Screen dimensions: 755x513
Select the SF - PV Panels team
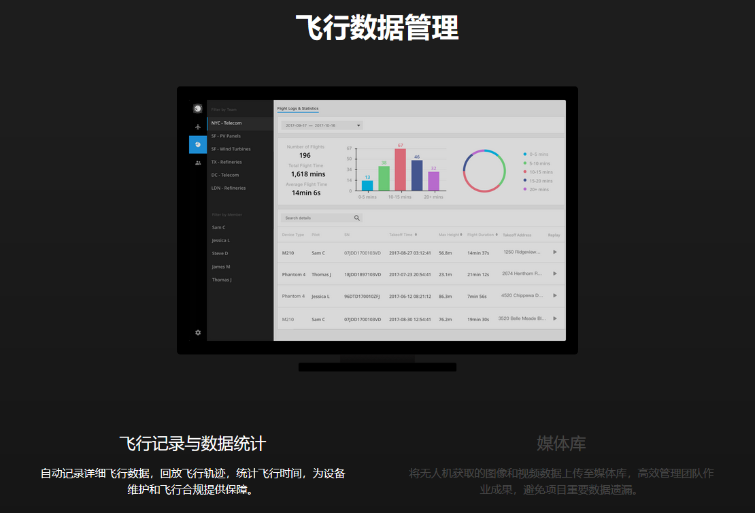pyautogui.click(x=226, y=136)
